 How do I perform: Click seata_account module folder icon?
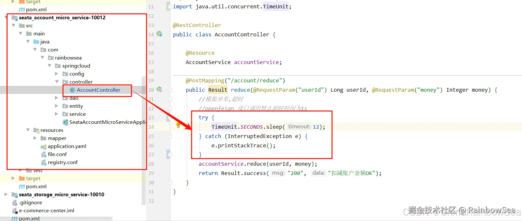point(14,18)
